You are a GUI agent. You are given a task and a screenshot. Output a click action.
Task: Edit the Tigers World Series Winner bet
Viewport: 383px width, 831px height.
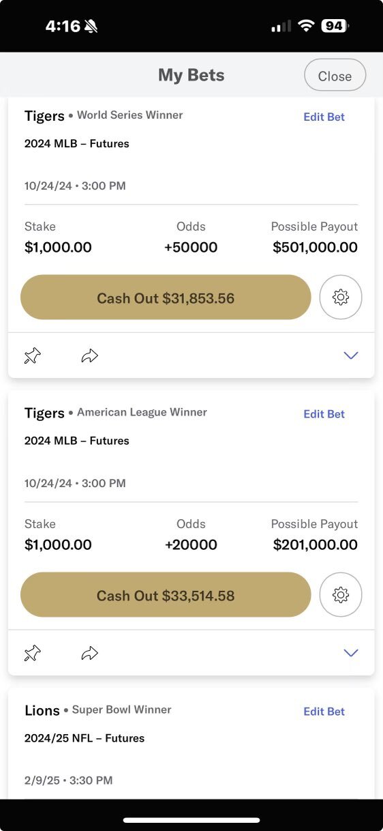pos(324,117)
